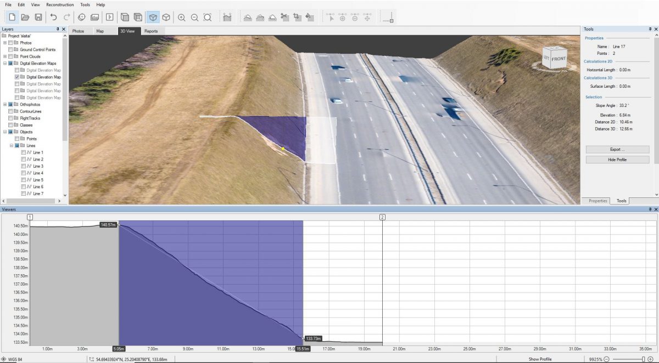
Task: Check the Line 1 checkbox
Action: click(x=24, y=152)
